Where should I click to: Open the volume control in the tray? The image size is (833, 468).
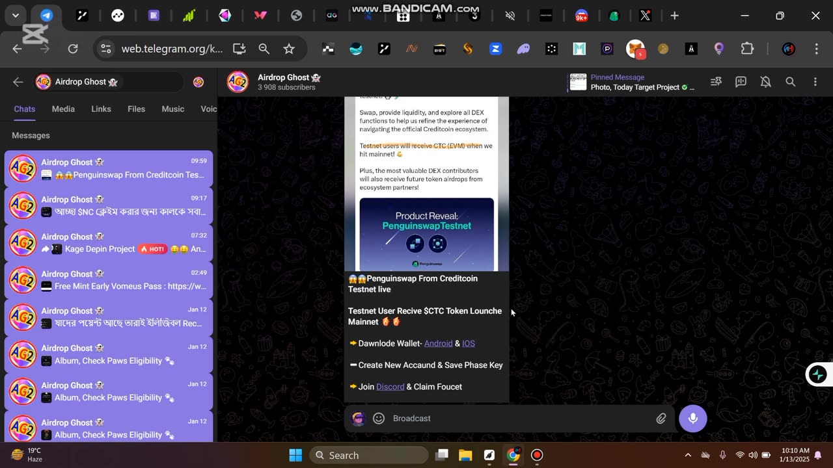(x=753, y=455)
